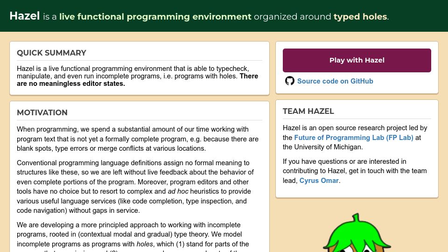Screen dimensions: 448x252
Task: Click 'live functional programming environment' header text
Action: 155,17
